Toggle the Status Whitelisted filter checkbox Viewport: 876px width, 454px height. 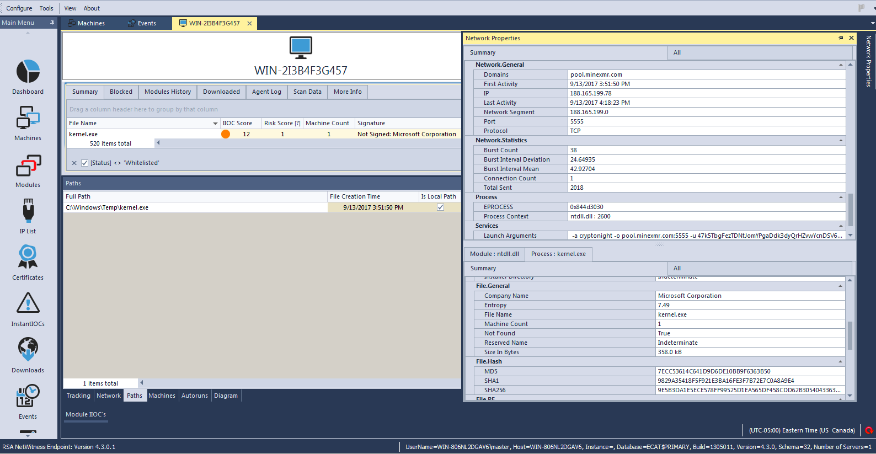coord(84,163)
